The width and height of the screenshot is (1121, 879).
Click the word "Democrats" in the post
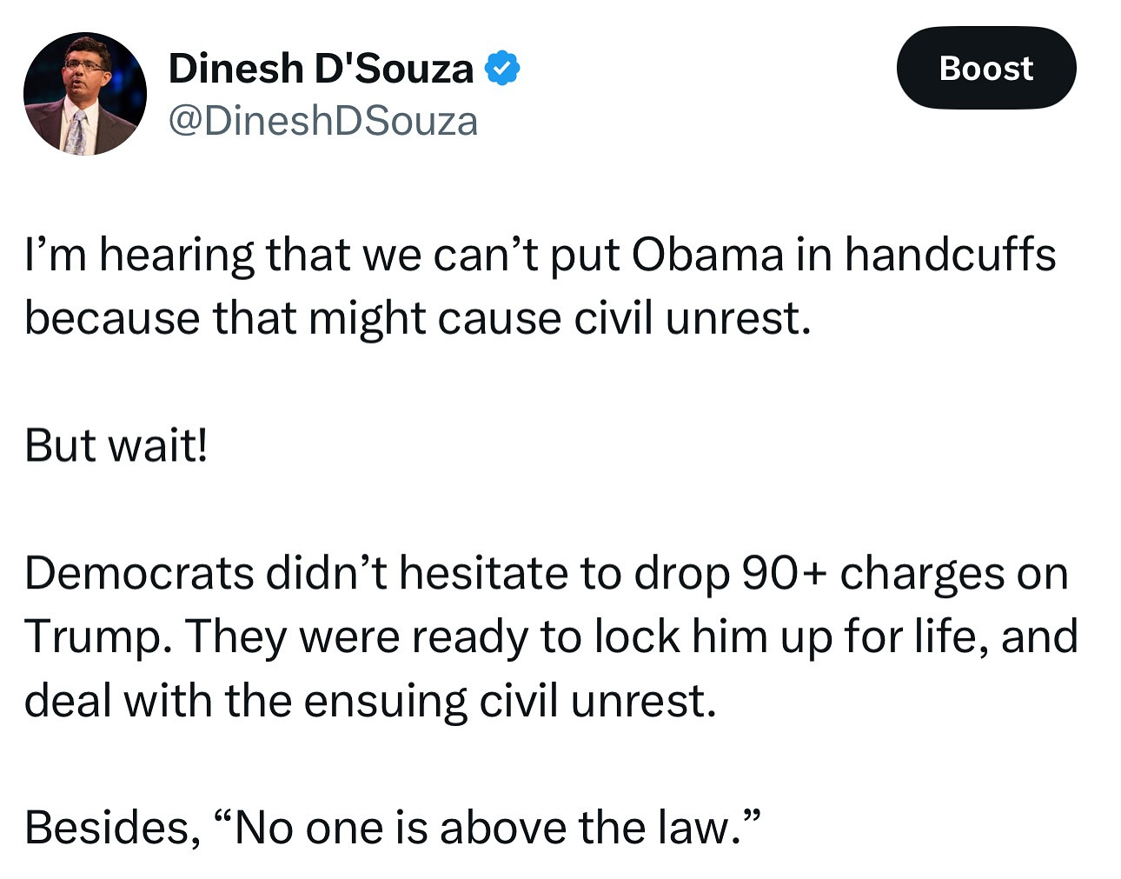[139, 573]
